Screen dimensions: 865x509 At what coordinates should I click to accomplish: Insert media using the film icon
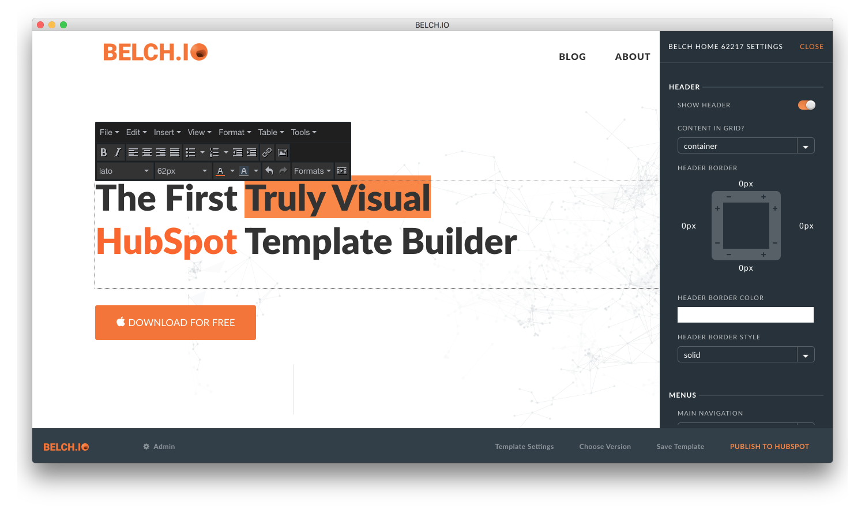[x=342, y=171]
